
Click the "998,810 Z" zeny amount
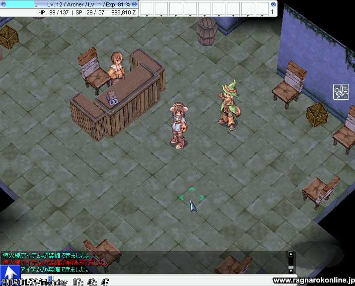(x=124, y=12)
